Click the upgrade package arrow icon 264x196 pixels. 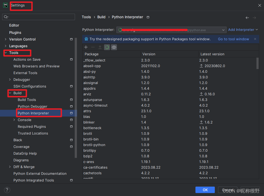pyautogui.click(x=100, y=47)
